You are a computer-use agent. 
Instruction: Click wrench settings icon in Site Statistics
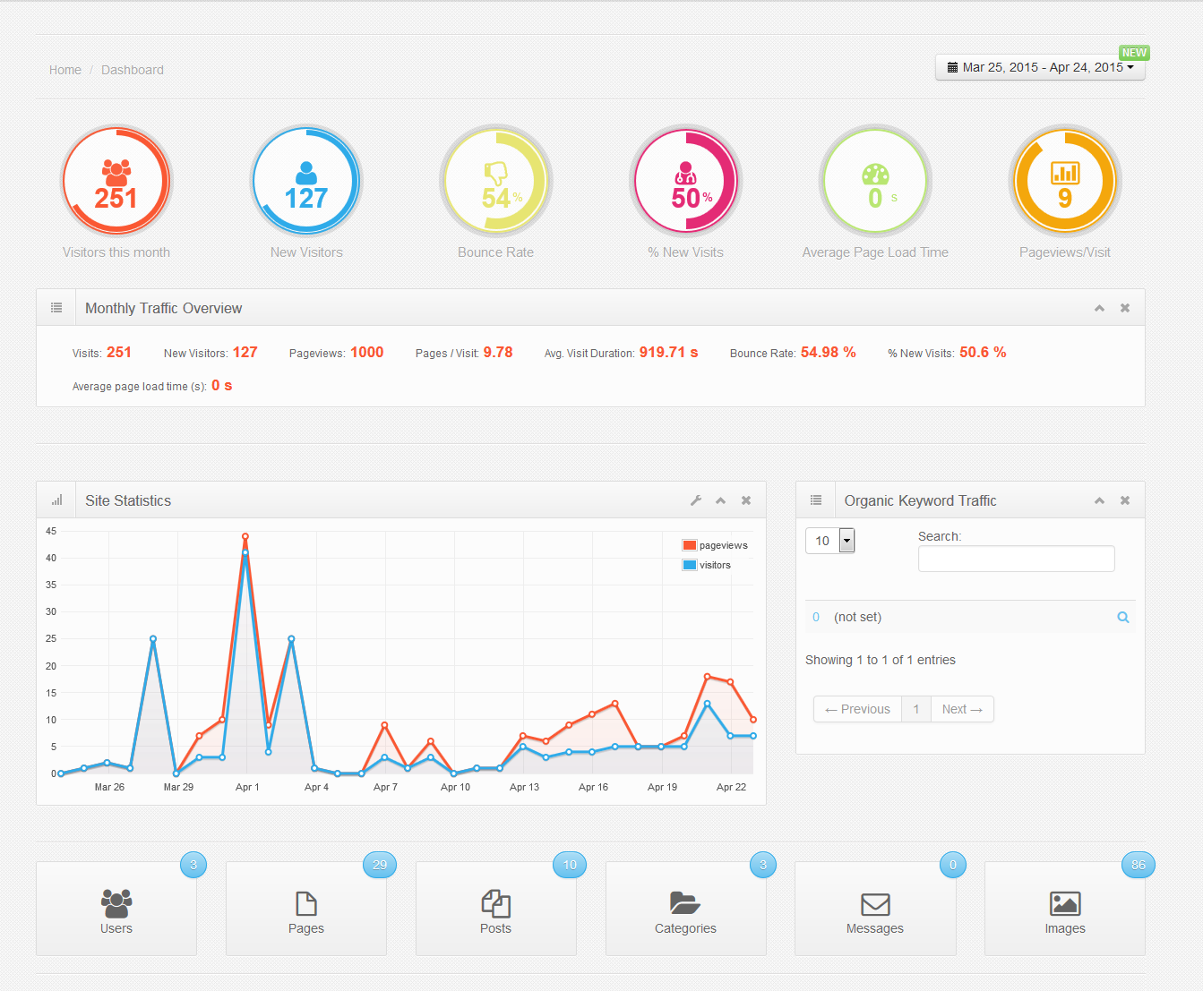pyautogui.click(x=696, y=500)
